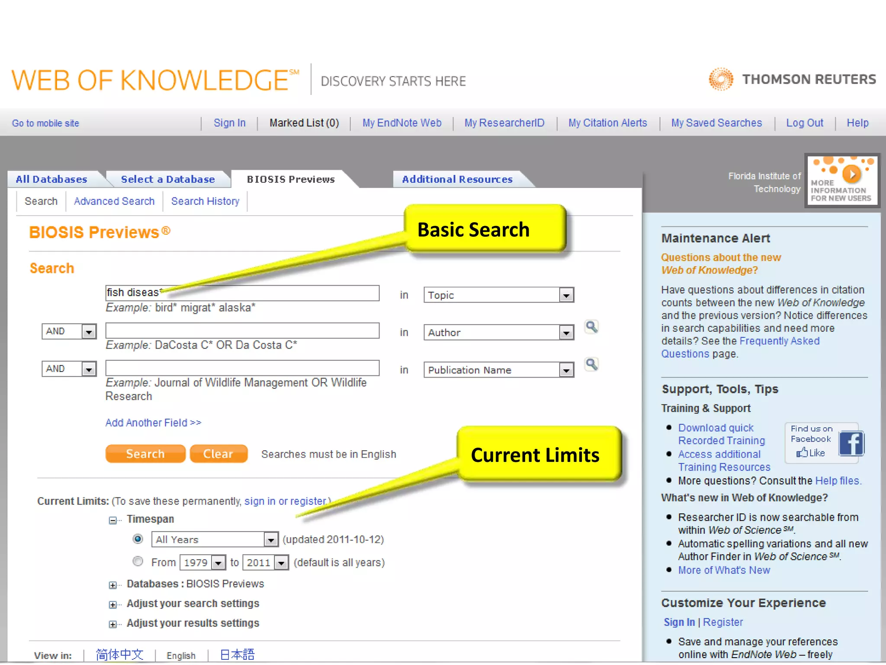The width and height of the screenshot is (886, 665).
Task: Switch view language to Japanese
Action: (x=238, y=655)
